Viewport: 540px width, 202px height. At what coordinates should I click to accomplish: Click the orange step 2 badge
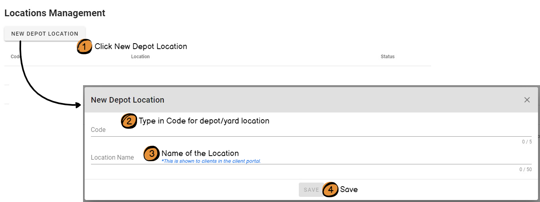tap(129, 121)
